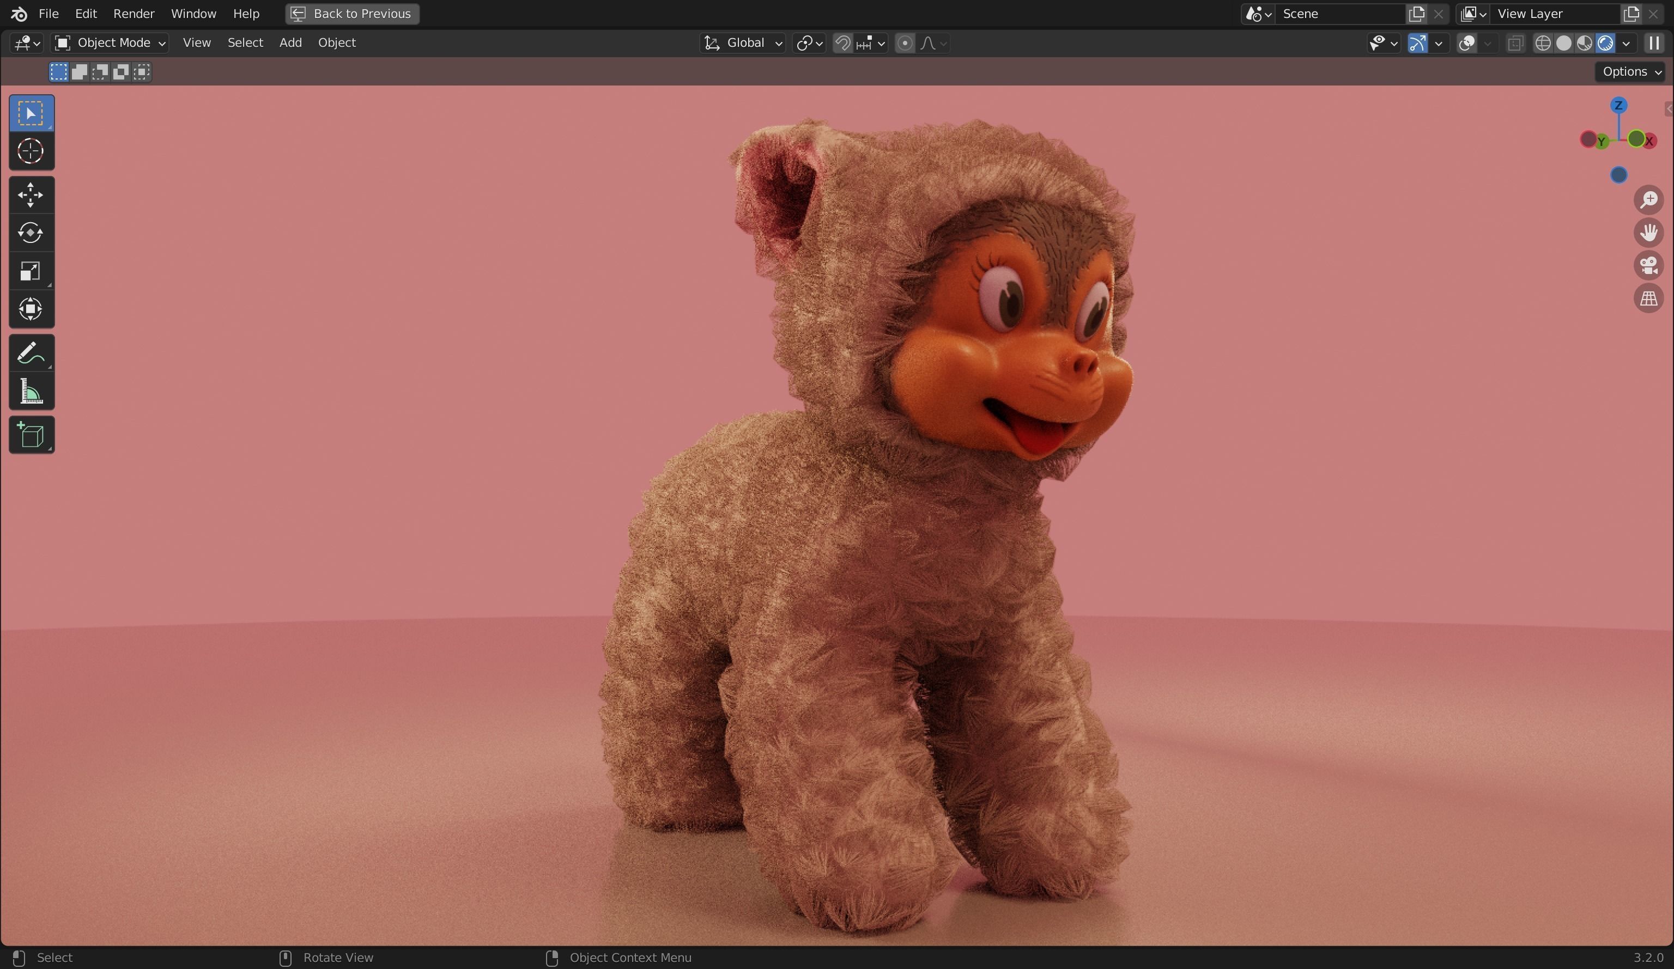Choose the Rotate tool
Screen dimensions: 1674x969
[31, 233]
